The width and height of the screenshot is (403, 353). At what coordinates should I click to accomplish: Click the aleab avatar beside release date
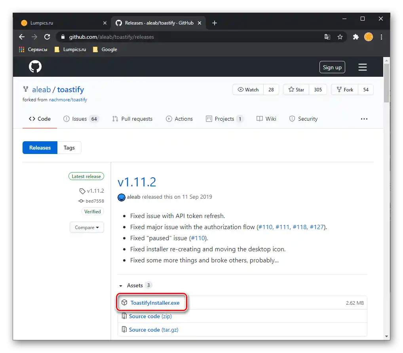[121, 197]
